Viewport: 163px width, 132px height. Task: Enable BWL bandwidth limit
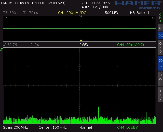[x=160, y=79]
